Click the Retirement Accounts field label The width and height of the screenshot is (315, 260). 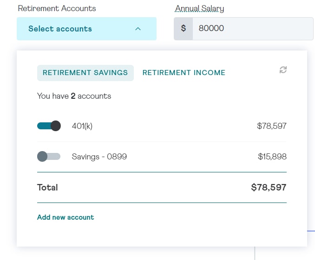pos(57,8)
